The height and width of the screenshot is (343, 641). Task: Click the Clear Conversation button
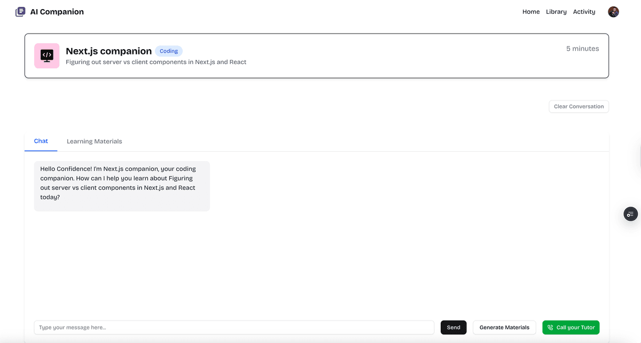[x=579, y=106]
